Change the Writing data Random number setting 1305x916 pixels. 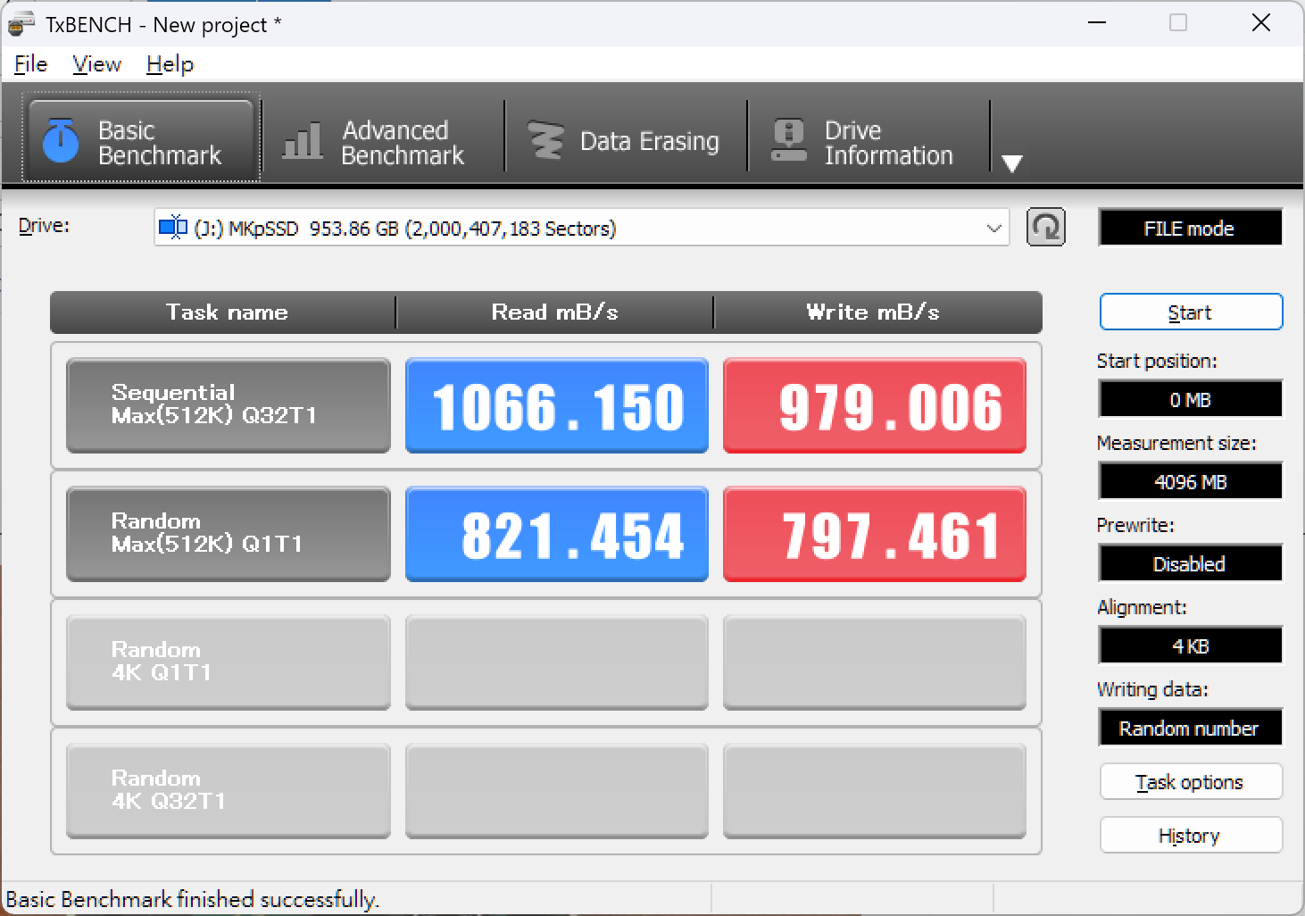(1190, 729)
